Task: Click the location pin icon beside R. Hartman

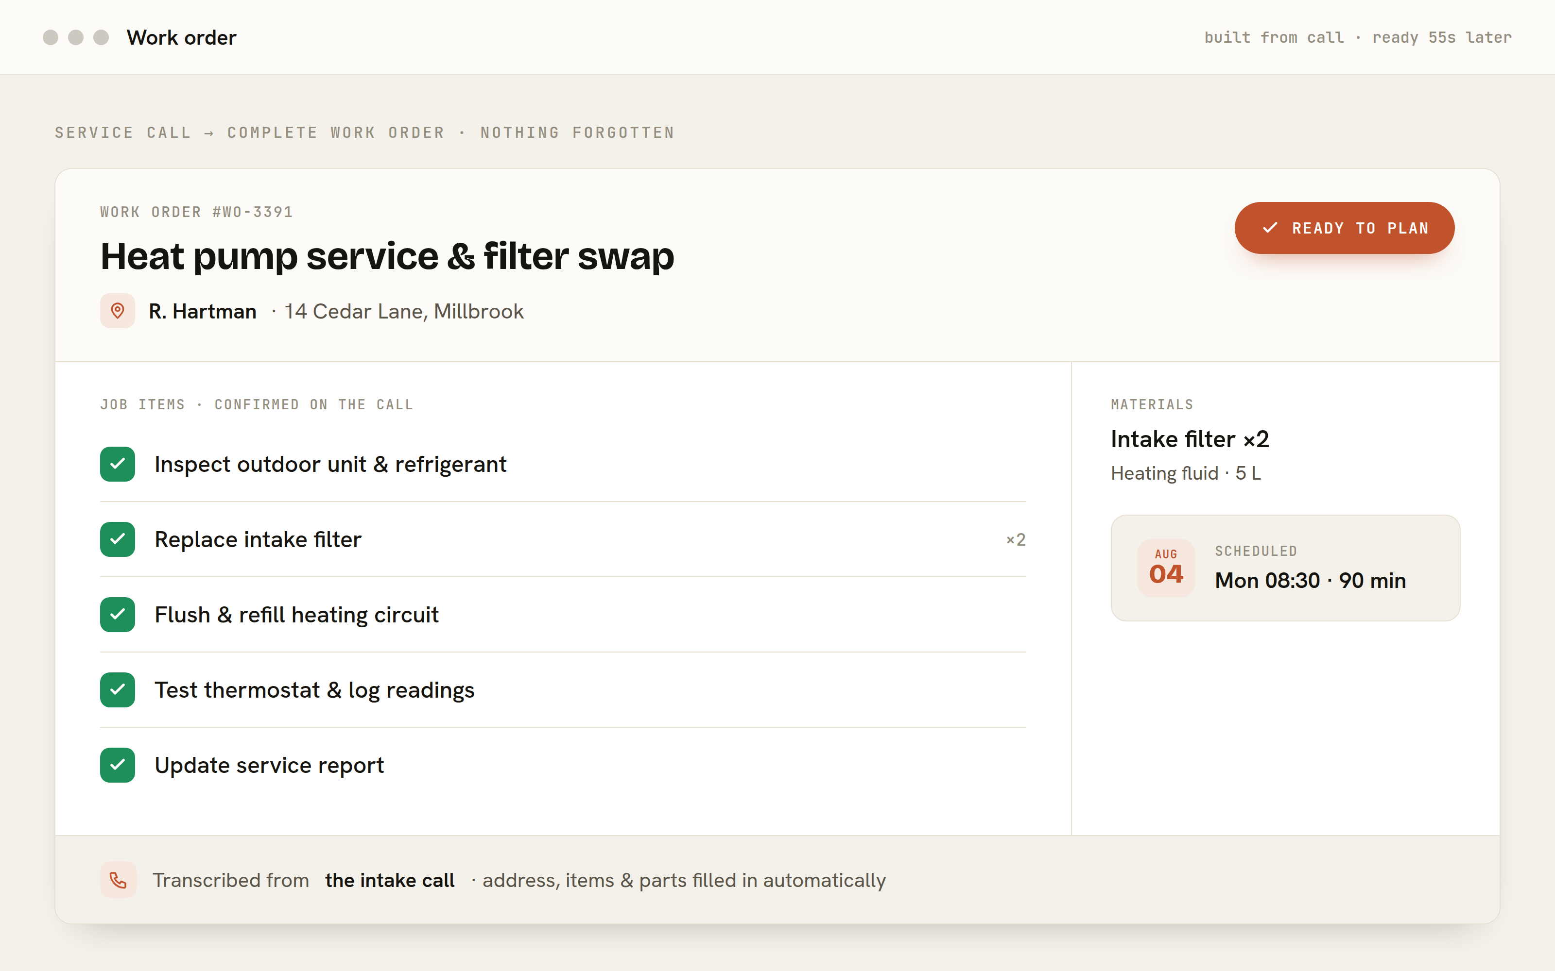Action: tap(118, 311)
